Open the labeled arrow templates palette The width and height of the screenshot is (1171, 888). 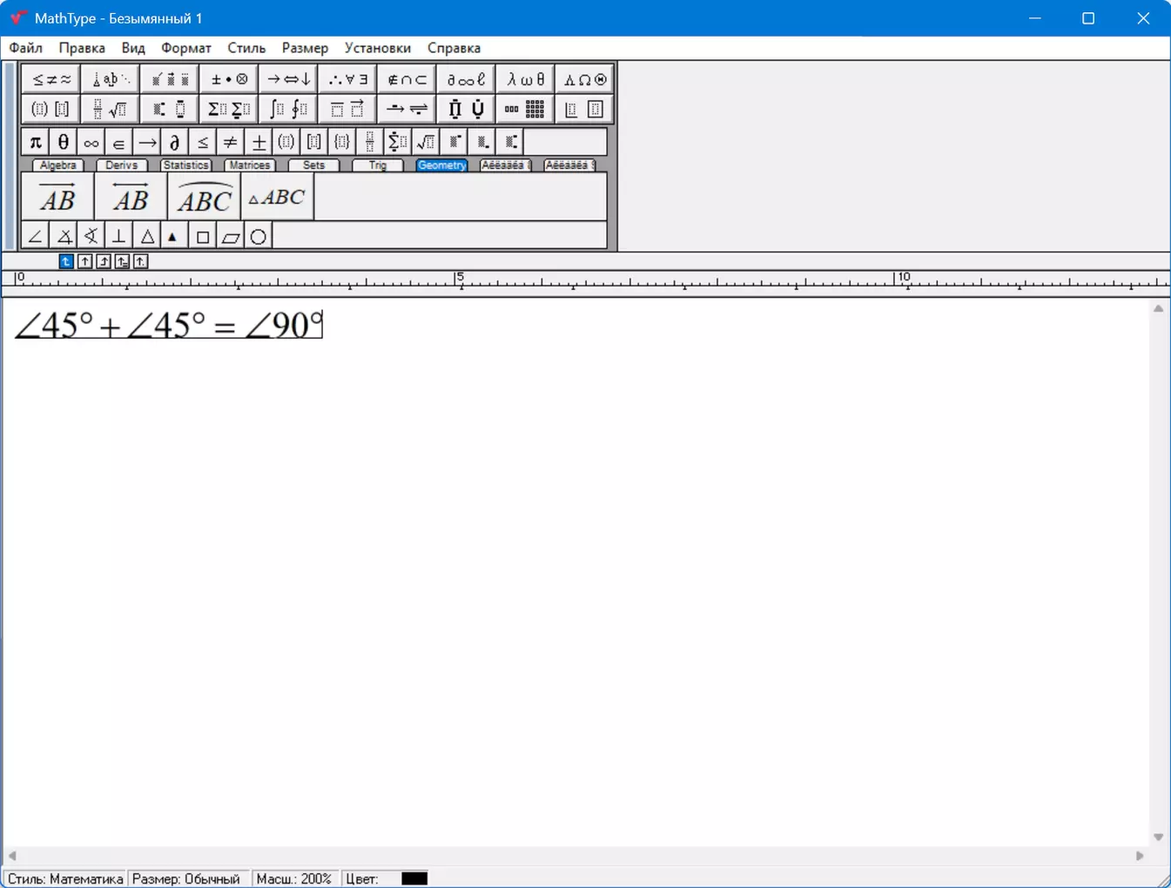pyautogui.click(x=407, y=109)
